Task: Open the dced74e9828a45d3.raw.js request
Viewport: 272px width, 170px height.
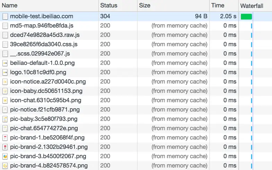Action: click(x=45, y=35)
